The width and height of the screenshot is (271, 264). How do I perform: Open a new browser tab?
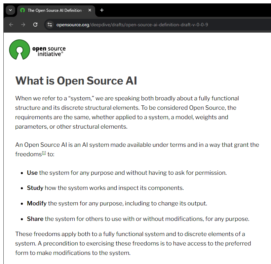coord(102,10)
